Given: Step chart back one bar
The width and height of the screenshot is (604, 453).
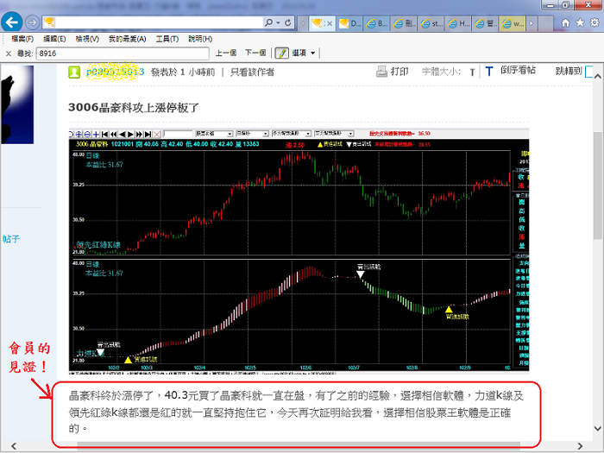Looking at the screenshot, I should (122, 134).
